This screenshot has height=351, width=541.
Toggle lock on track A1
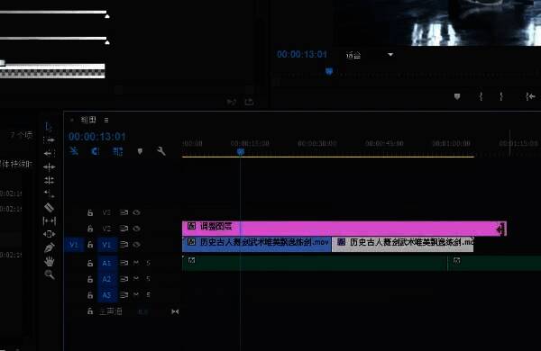90,263
